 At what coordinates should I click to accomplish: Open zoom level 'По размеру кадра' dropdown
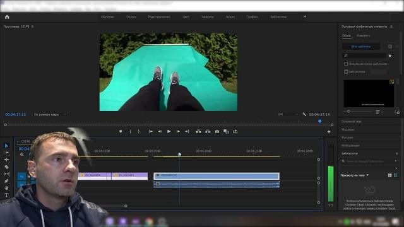(x=50, y=114)
